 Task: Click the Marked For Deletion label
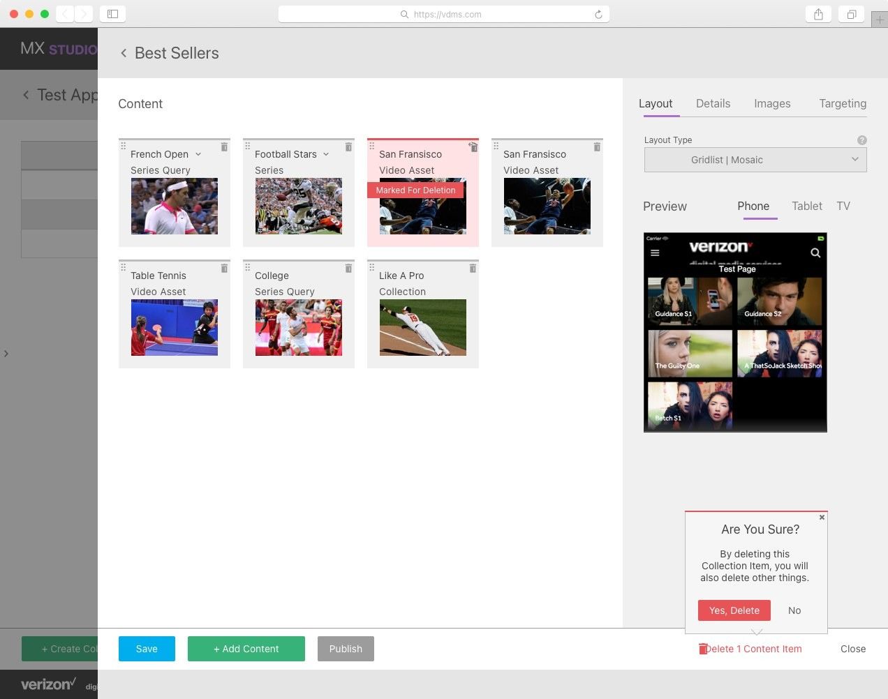pyautogui.click(x=415, y=190)
